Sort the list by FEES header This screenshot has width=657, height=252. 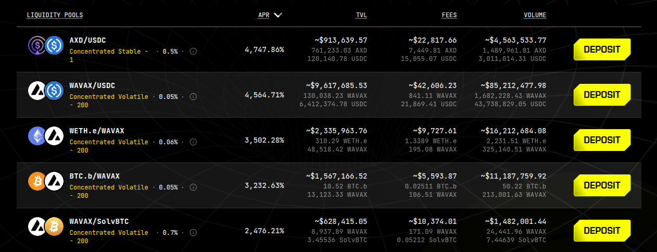click(449, 15)
